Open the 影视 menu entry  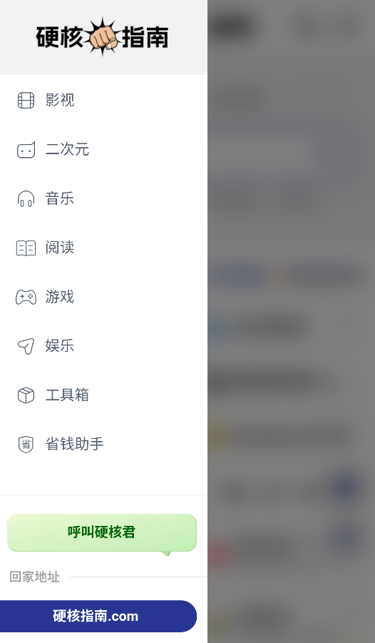coord(60,100)
